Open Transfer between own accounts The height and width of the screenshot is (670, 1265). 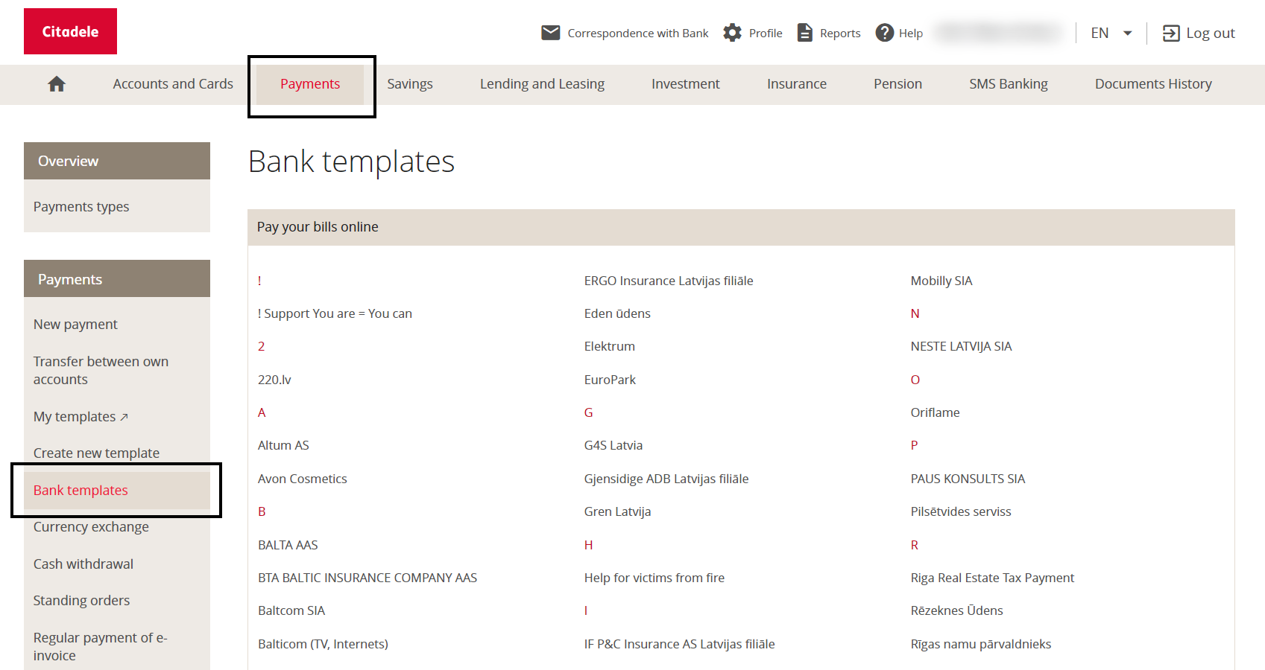coord(101,370)
